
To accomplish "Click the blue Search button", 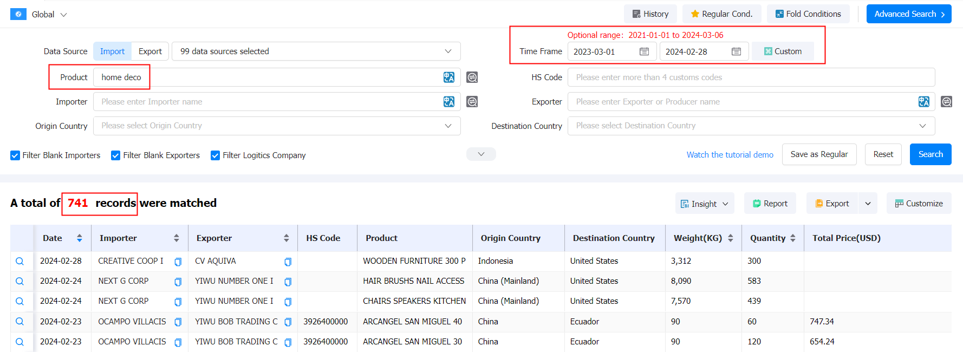I will tap(930, 154).
